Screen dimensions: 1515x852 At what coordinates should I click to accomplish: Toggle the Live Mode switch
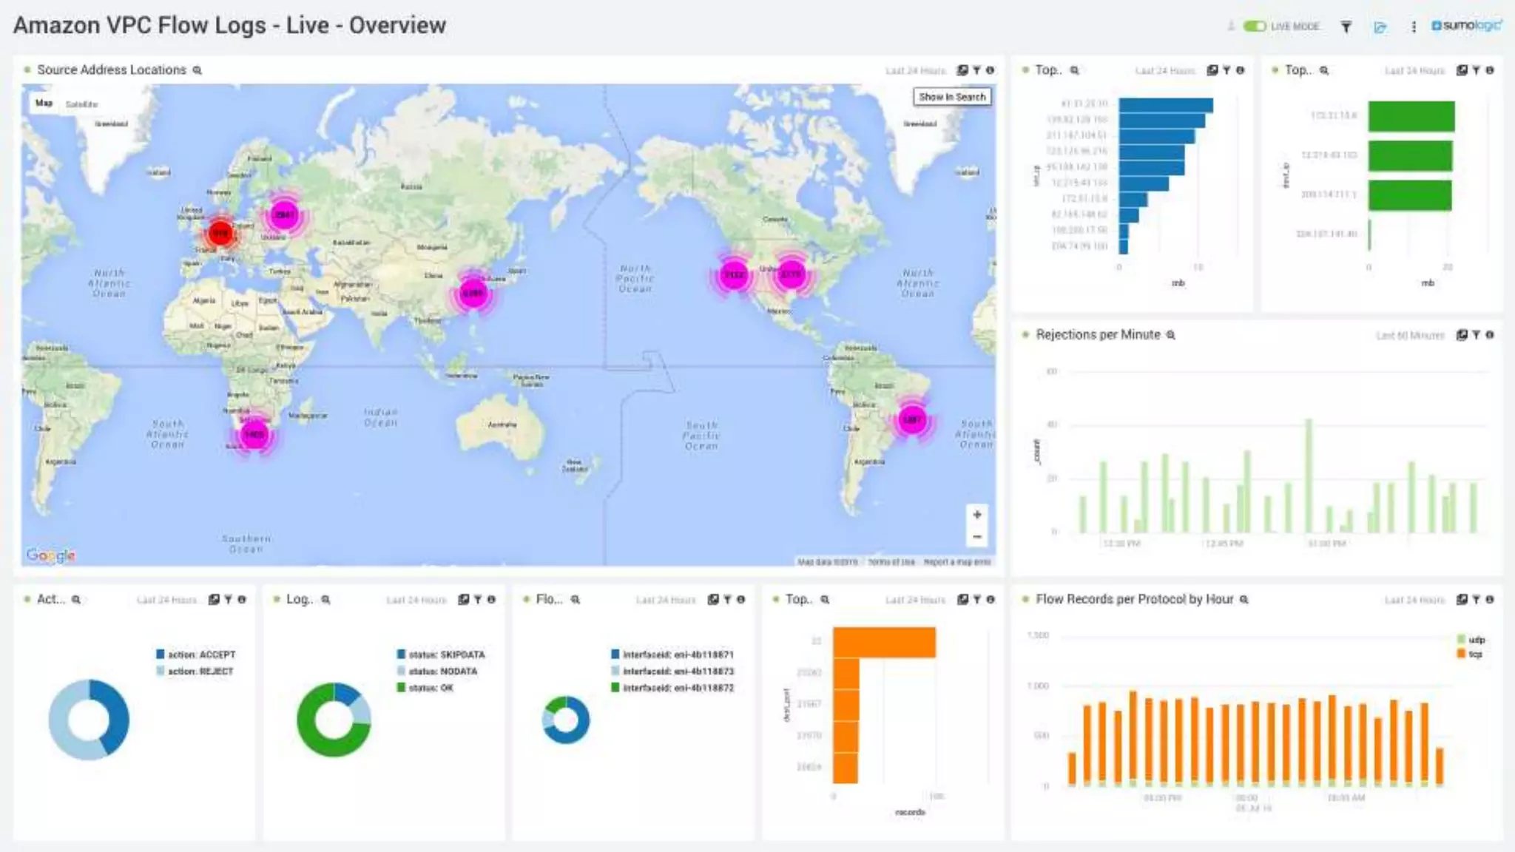[x=1254, y=27]
